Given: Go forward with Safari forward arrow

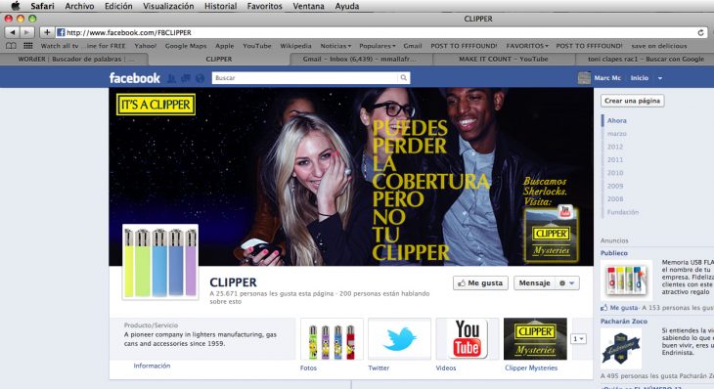Looking at the screenshot, I should tap(26, 32).
